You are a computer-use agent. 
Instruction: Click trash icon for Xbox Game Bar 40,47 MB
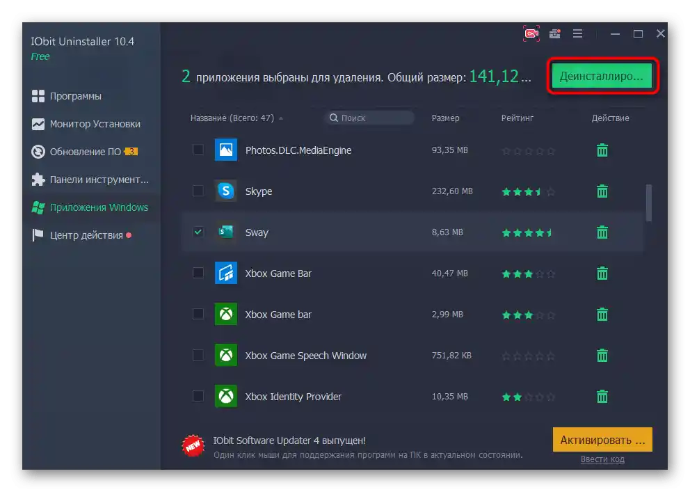[602, 273]
